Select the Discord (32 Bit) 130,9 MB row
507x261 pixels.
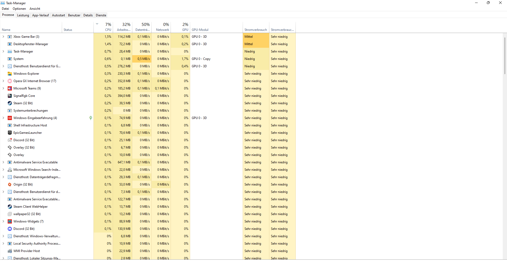point(148,229)
